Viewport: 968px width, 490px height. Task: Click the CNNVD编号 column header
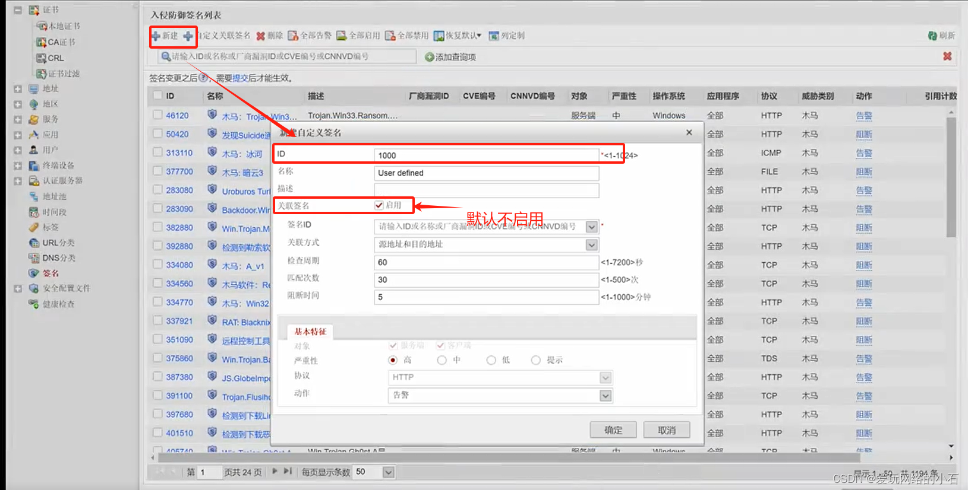click(x=532, y=96)
